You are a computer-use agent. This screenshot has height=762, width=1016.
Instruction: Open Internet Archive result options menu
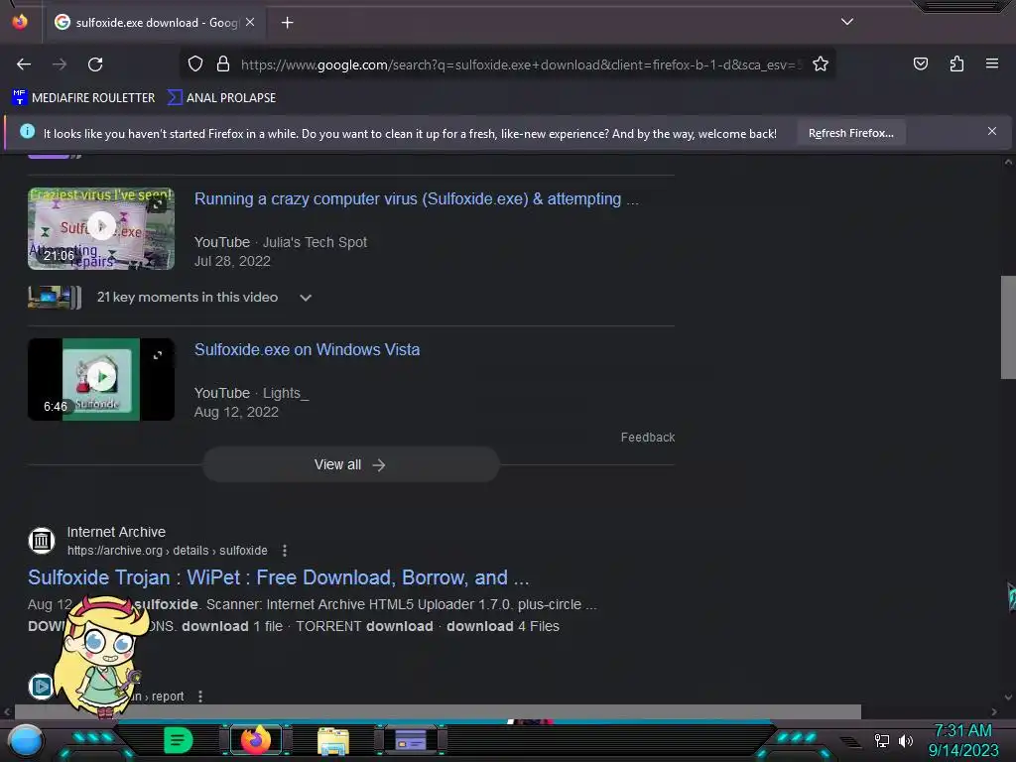pos(285,550)
